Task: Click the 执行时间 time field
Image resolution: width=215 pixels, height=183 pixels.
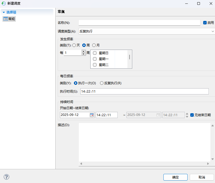Action: pyautogui.click(x=121, y=91)
